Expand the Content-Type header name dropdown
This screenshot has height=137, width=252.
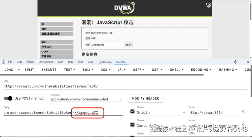tap(184, 126)
